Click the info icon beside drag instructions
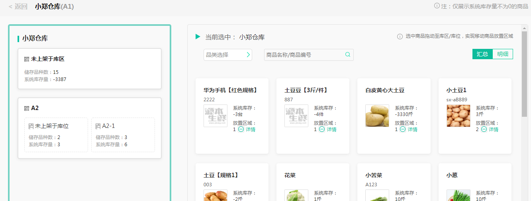 point(400,37)
